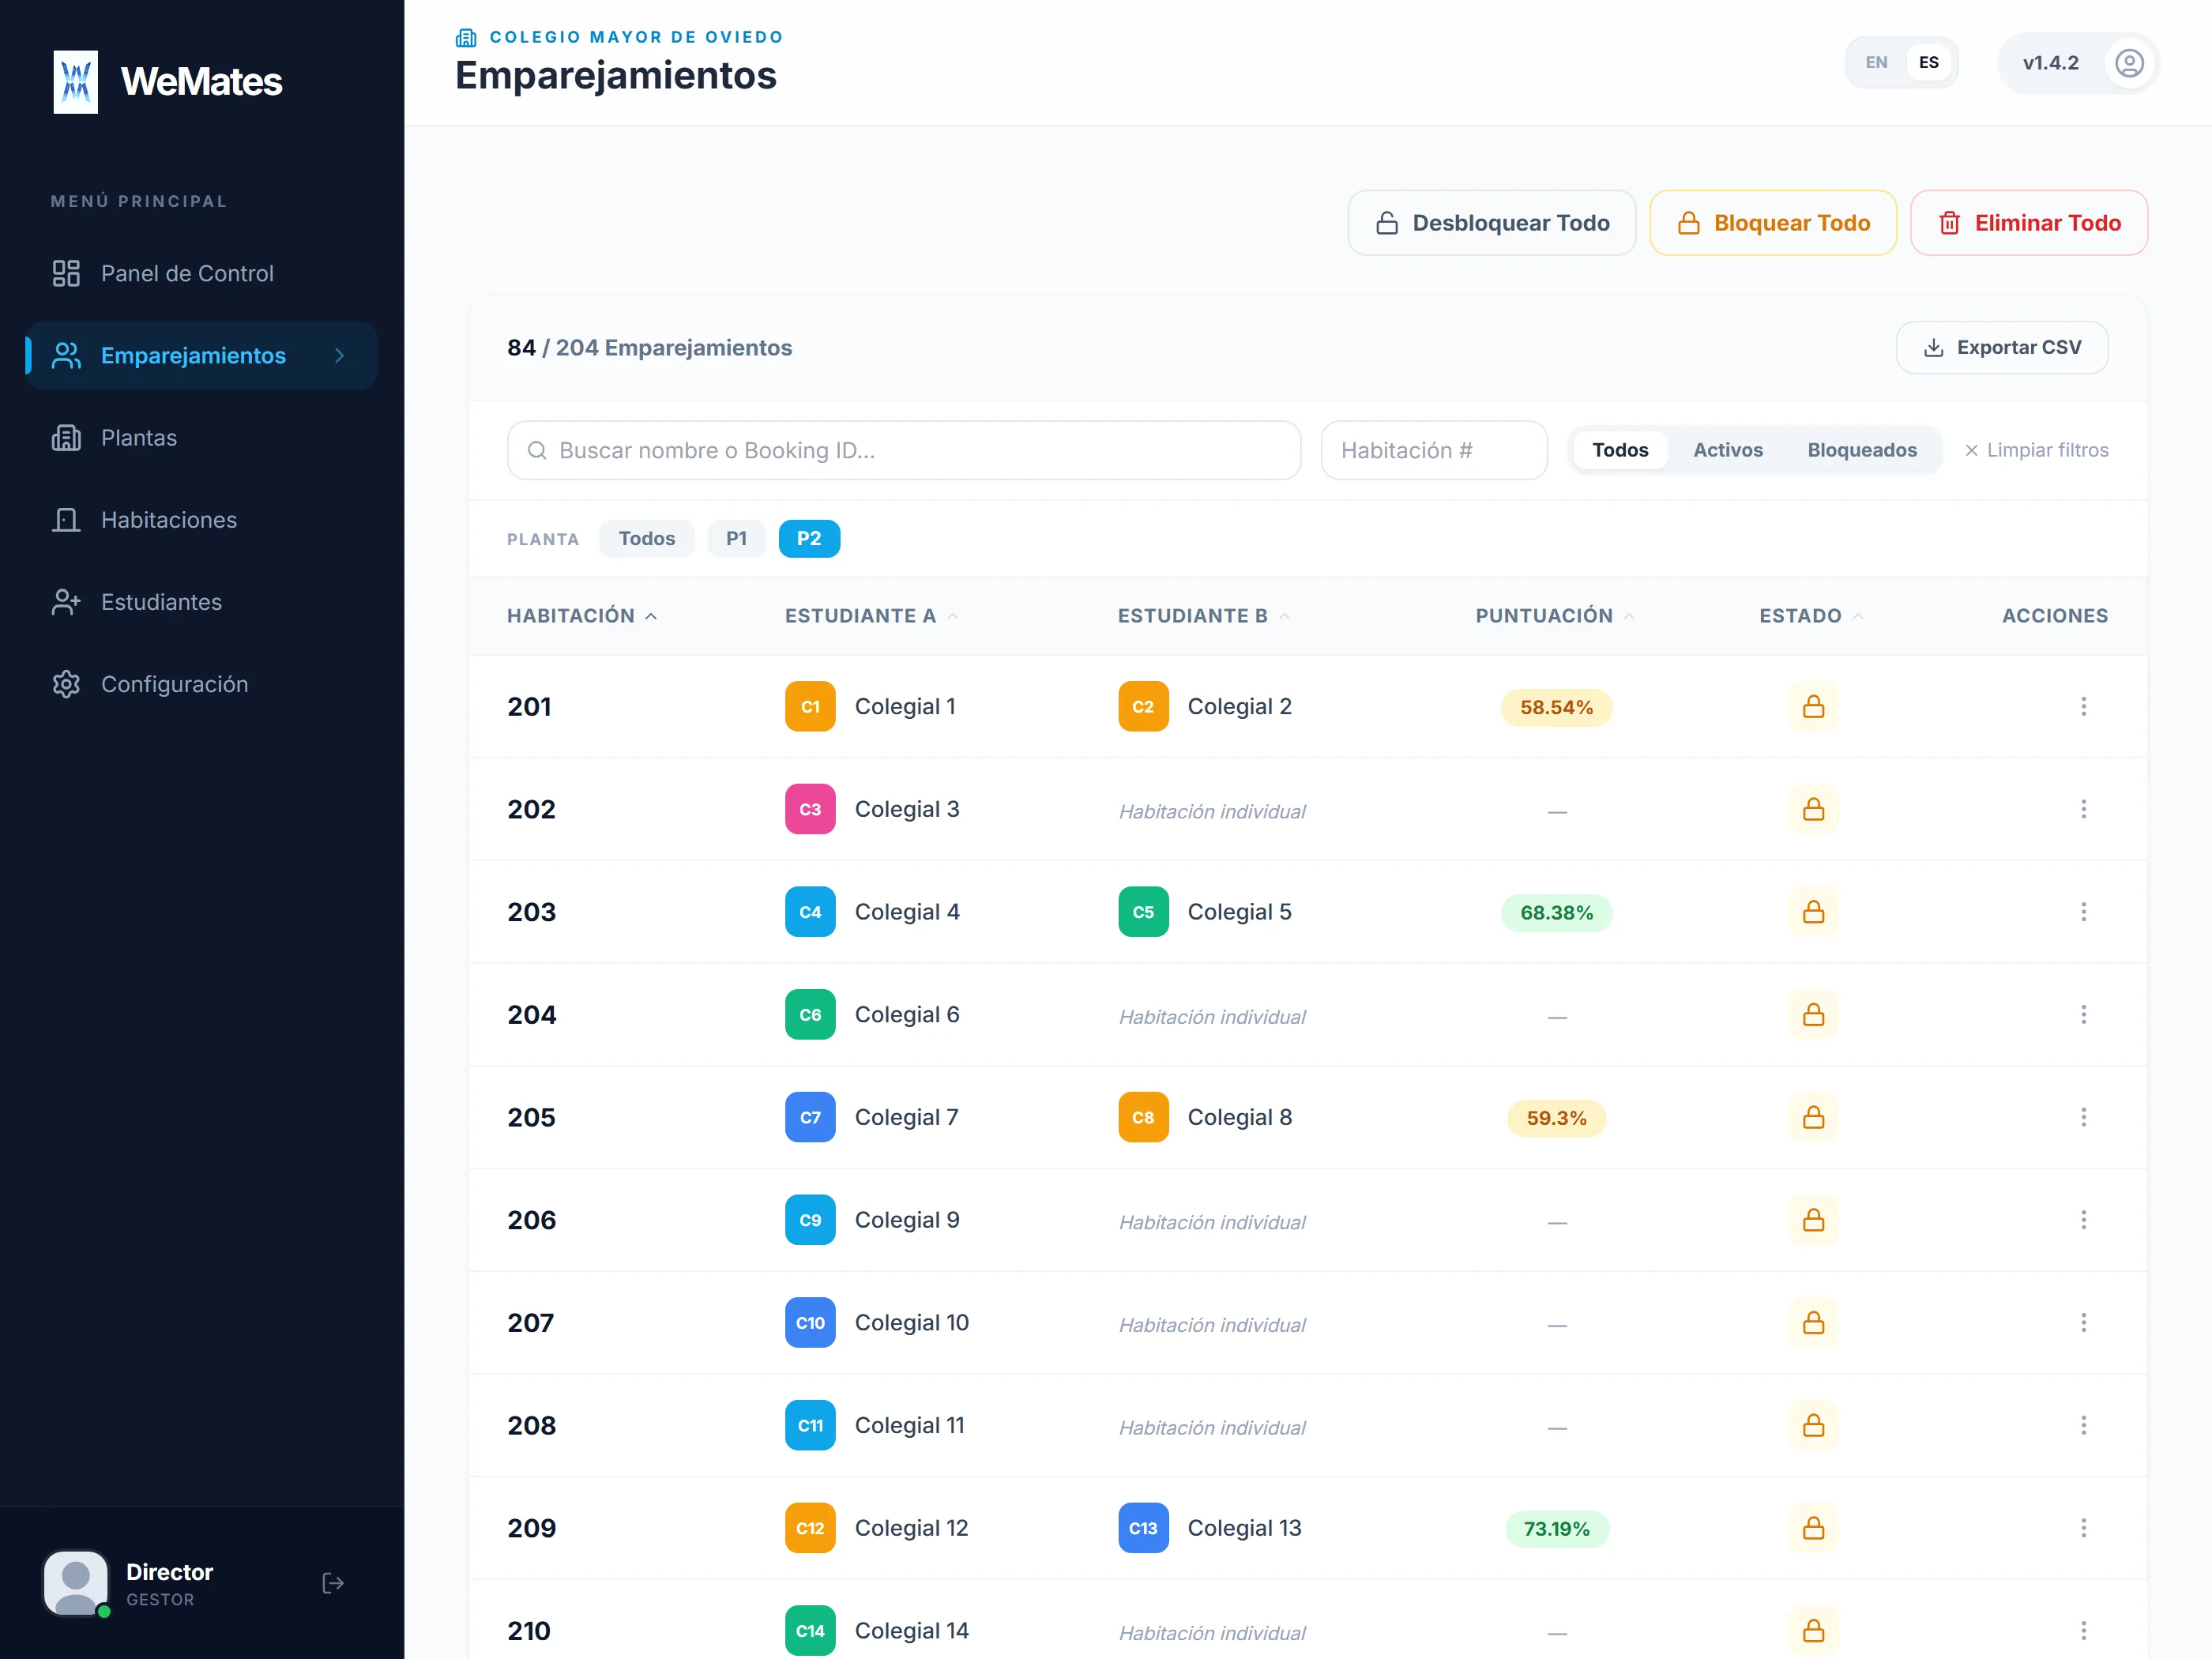This screenshot has height=1659, width=2212.
Task: Sort by Habitación column header
Action: [582, 616]
